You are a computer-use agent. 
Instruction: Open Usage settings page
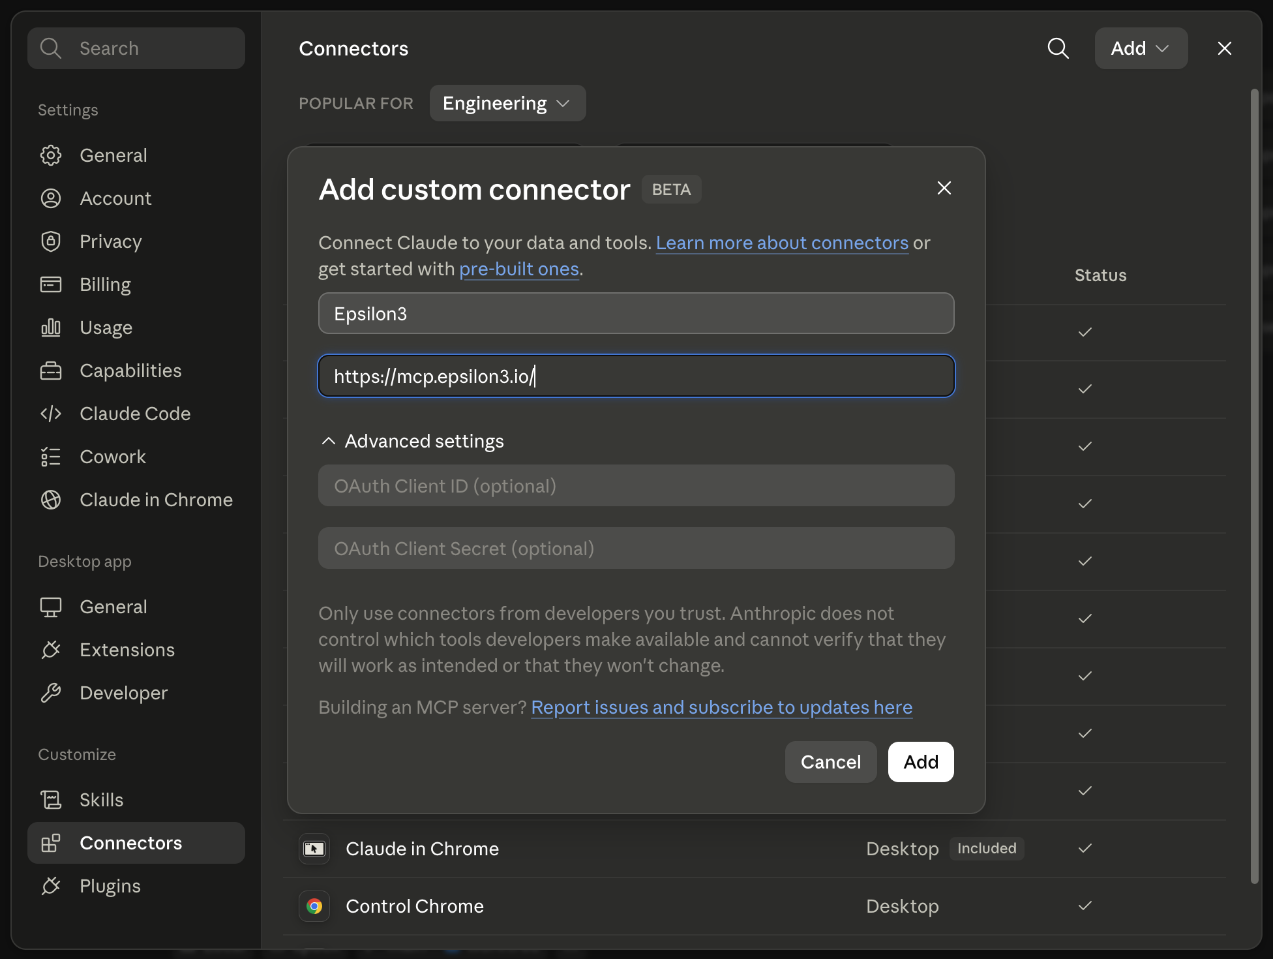tap(136, 327)
